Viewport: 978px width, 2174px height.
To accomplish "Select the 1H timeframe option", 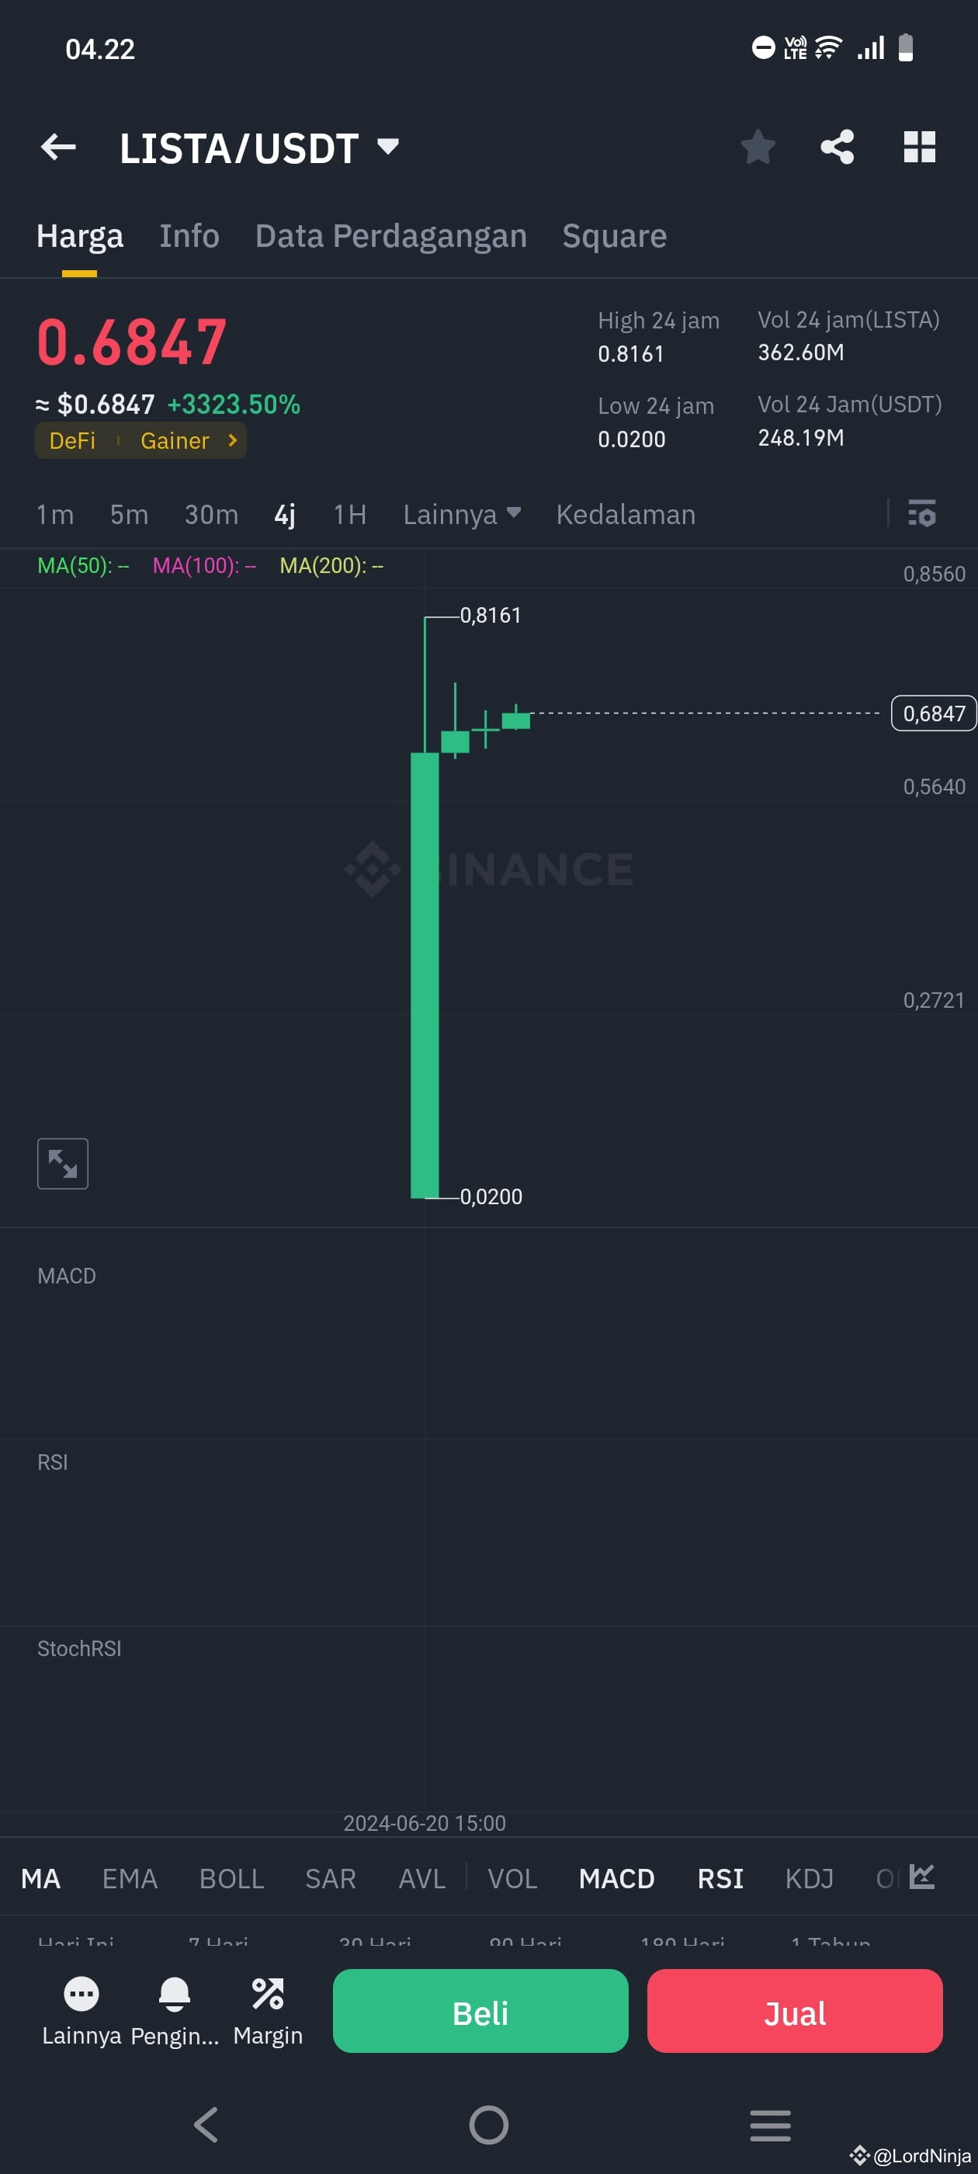I will coord(349,514).
